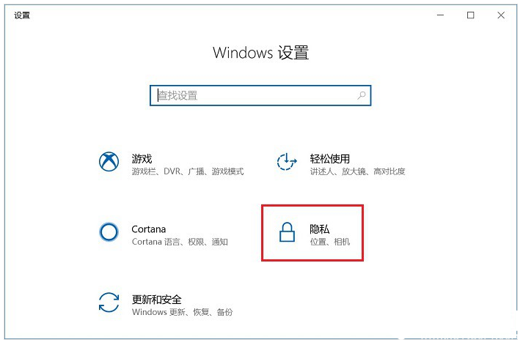Image resolution: width=523 pixels, height=345 pixels.
Task: Click the Privacy padlock icon
Action: pos(287,231)
